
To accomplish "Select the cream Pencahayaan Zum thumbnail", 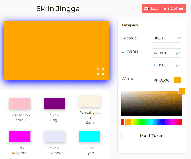I will coord(90,101).
